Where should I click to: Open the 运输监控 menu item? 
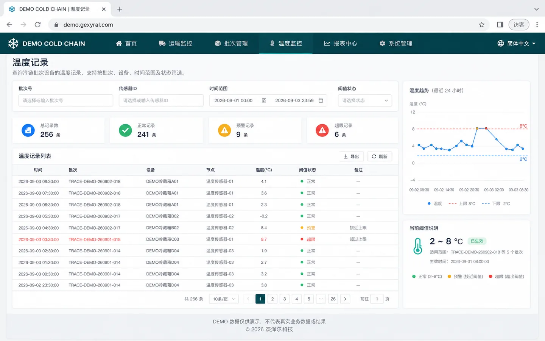(176, 44)
